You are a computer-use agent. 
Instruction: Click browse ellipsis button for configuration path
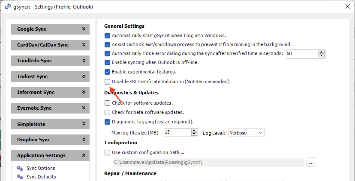pyautogui.click(x=312, y=162)
